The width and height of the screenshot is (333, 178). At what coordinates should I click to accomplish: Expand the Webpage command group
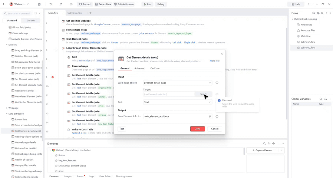7,108
